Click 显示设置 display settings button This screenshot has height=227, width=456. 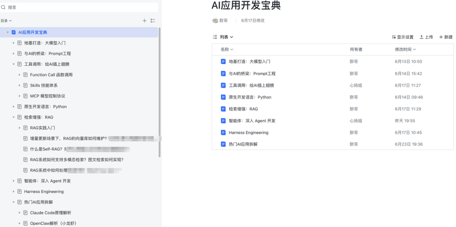pos(403,37)
